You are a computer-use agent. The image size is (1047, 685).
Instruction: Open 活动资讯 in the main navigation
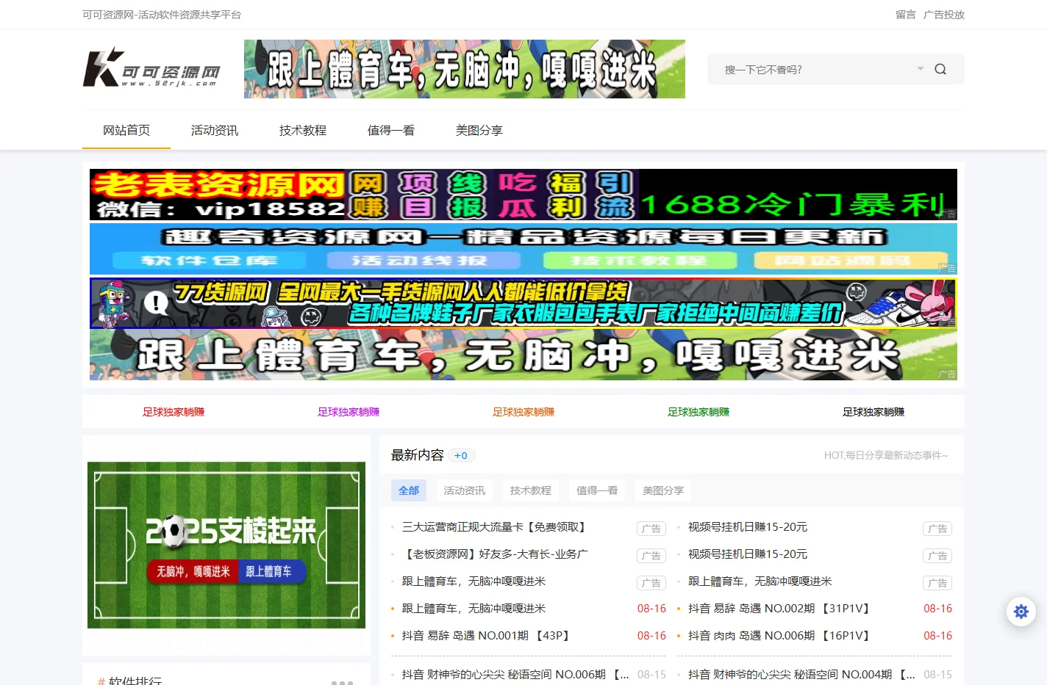[215, 130]
